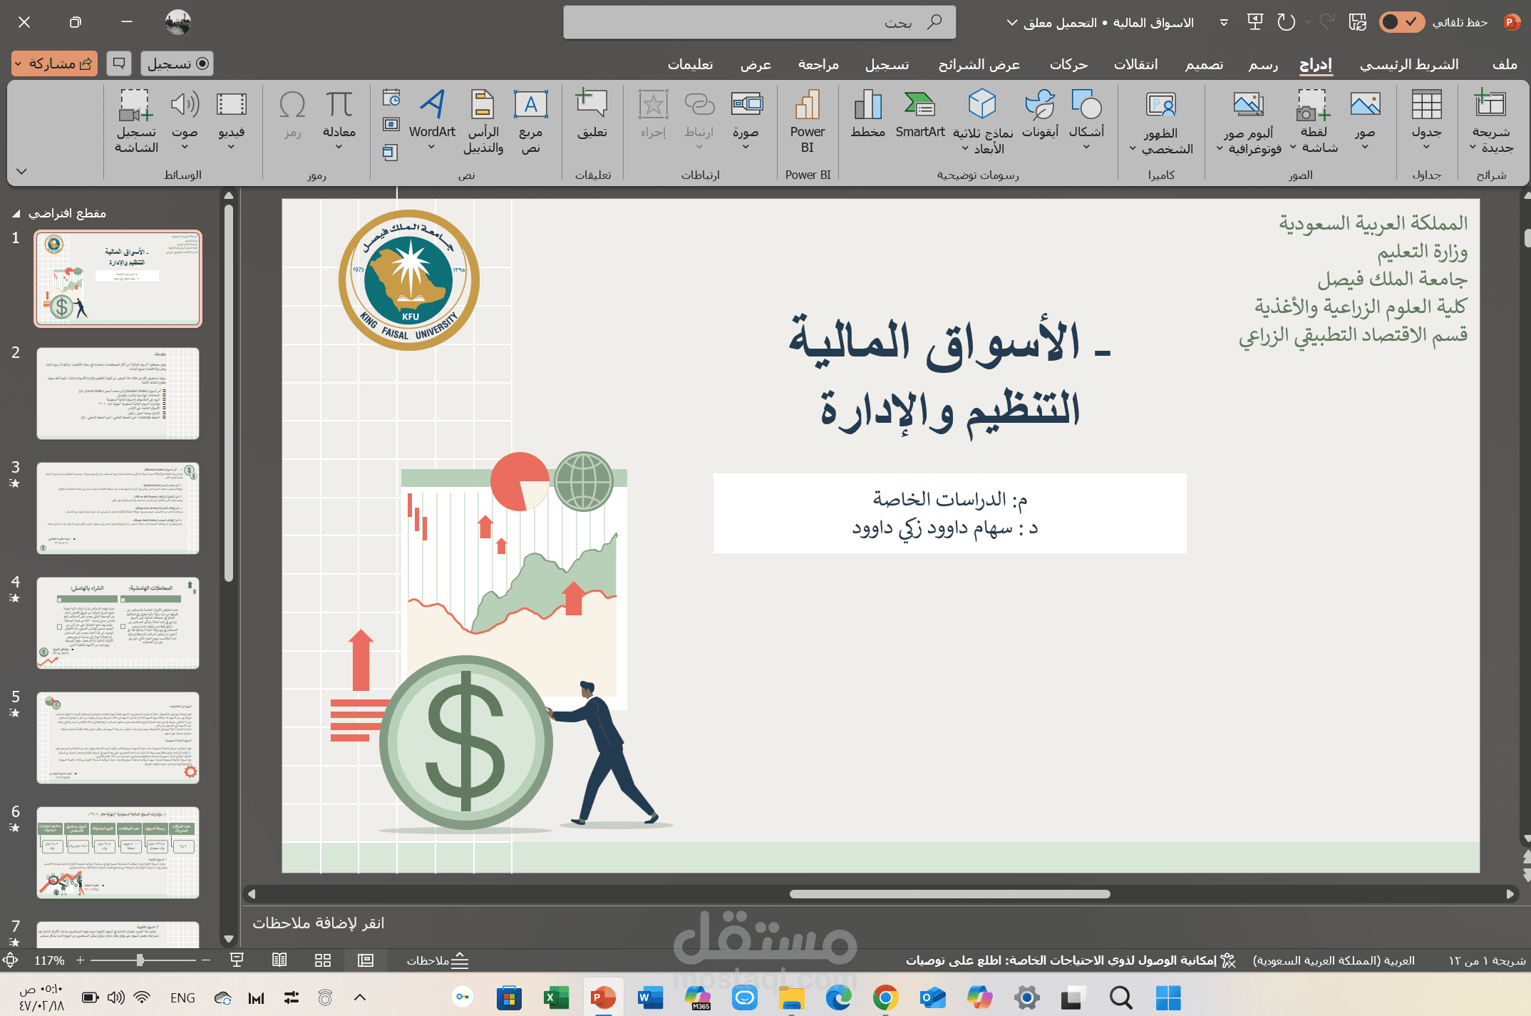This screenshot has width=1531, height=1016.
Task: Switch to Transitions (انتقالات) tab
Action: 1136,64
